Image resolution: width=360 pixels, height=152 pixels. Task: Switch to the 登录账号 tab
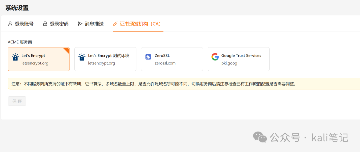[21, 24]
